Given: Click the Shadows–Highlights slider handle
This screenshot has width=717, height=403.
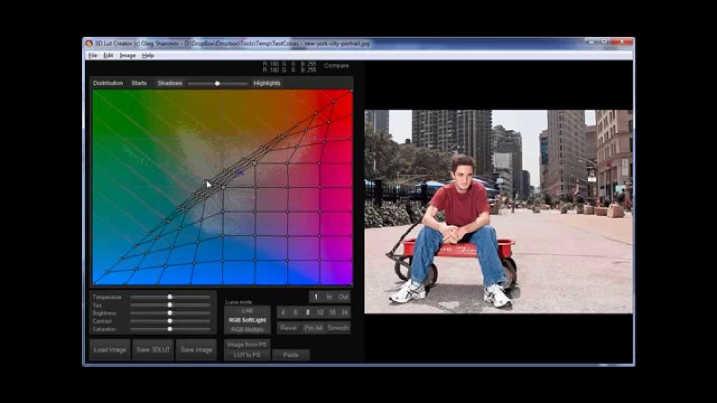Looking at the screenshot, I should click(217, 83).
